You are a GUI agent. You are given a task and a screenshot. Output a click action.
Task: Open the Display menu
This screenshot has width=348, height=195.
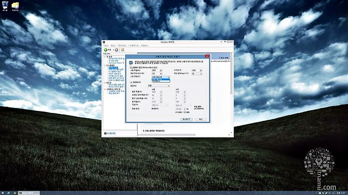click(x=133, y=45)
